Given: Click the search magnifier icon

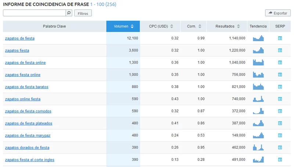Looking at the screenshot, I should (69, 13).
